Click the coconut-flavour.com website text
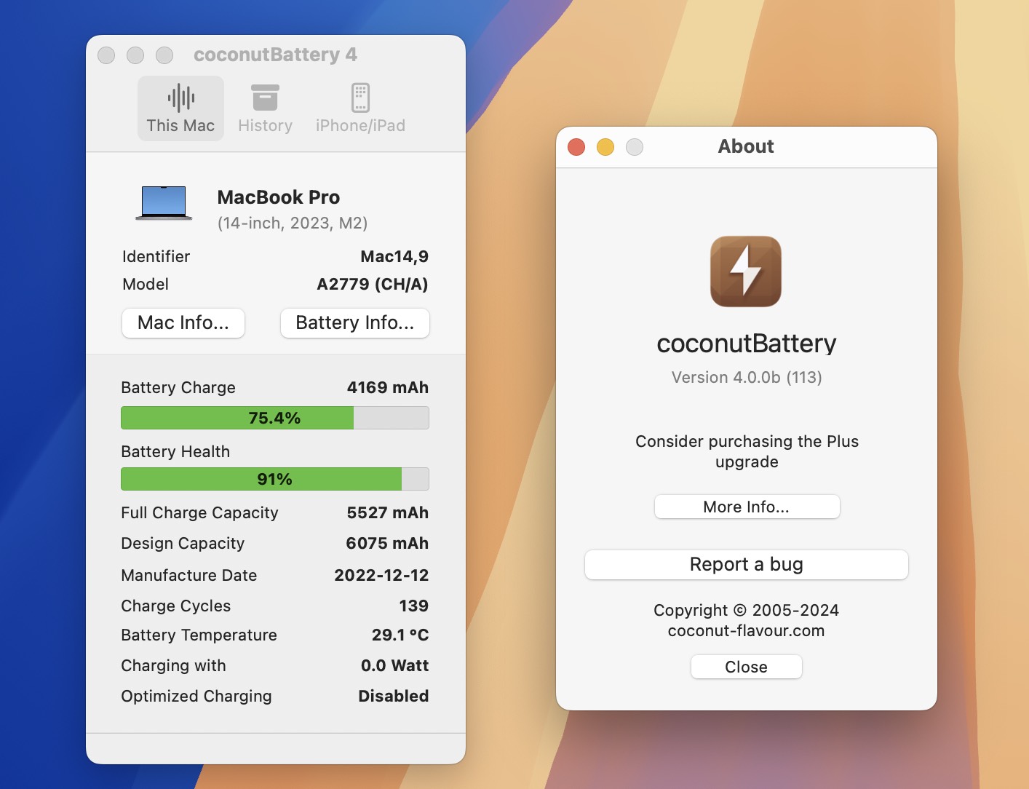The image size is (1029, 789). pyautogui.click(x=747, y=630)
